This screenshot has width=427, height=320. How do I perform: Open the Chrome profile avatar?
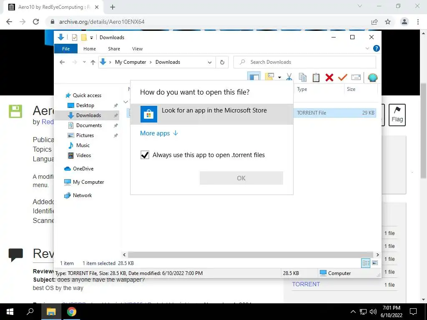(x=404, y=22)
